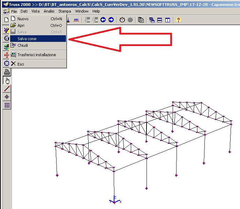Viewport: 240px width, 209px height.
Task: Click the blue circular target icon
Action: (6, 63)
